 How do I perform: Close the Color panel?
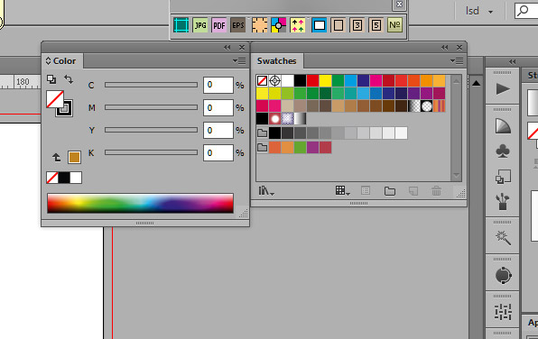pos(242,47)
